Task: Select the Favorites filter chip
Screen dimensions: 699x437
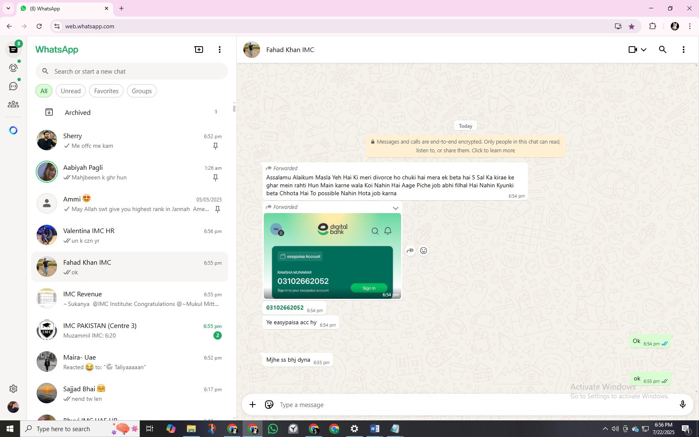Action: tap(106, 91)
